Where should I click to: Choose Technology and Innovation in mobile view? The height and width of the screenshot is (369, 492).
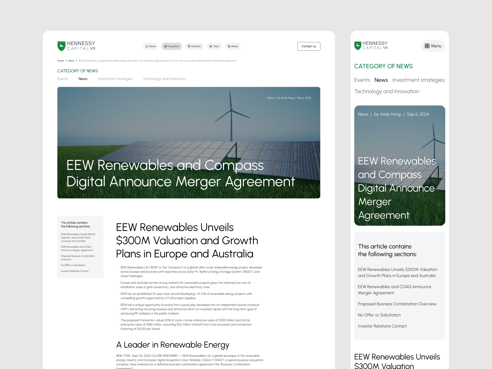click(x=387, y=91)
